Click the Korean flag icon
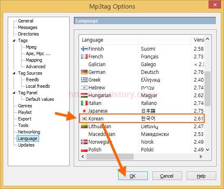Image resolution: width=224 pixels, height=189 pixels. coord(84,118)
